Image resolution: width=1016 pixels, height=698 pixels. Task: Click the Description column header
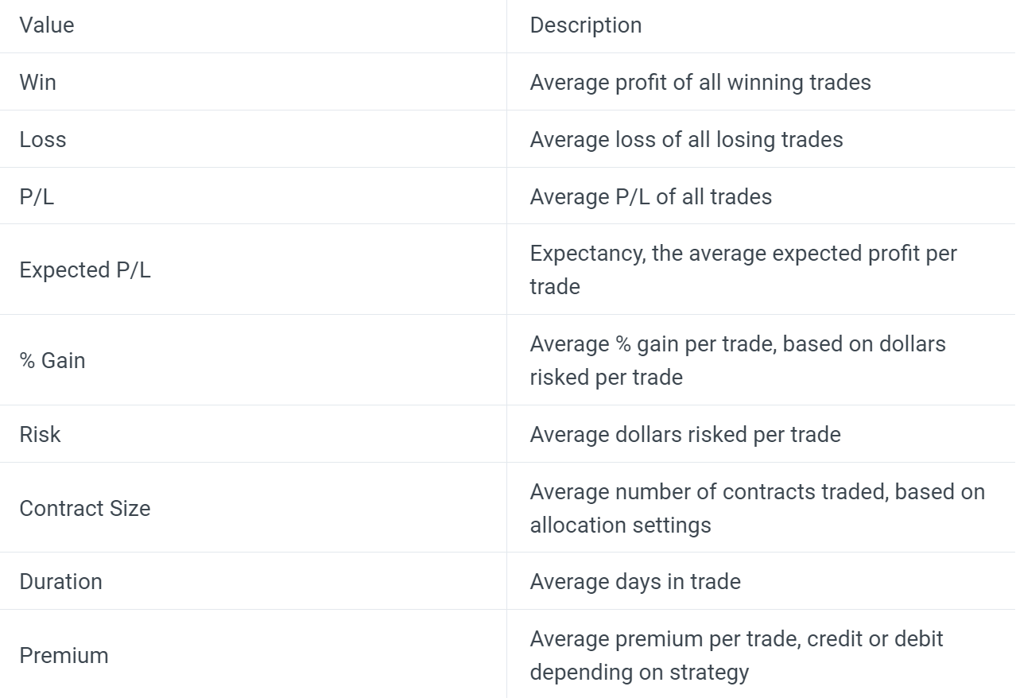[586, 25]
